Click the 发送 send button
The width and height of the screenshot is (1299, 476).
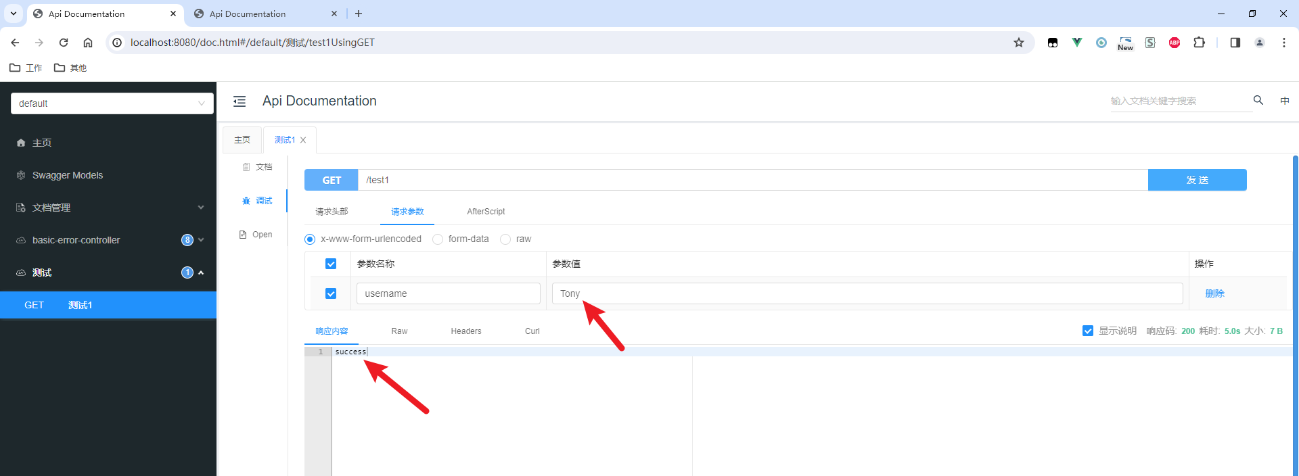click(x=1197, y=180)
